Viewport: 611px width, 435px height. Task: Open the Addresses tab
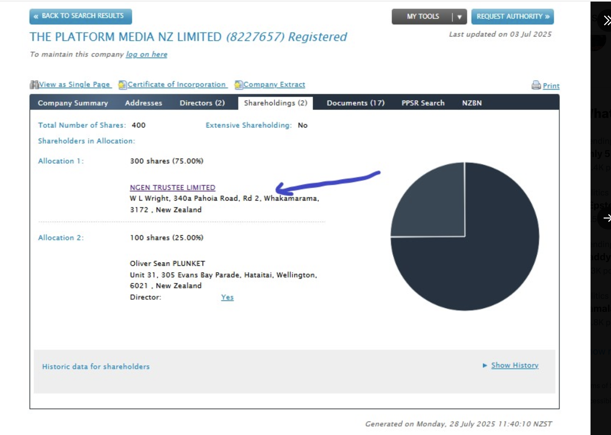[144, 103]
